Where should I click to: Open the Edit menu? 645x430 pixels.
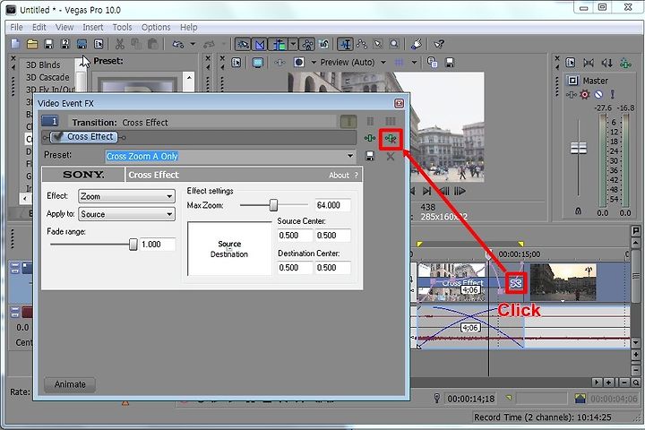[39, 27]
